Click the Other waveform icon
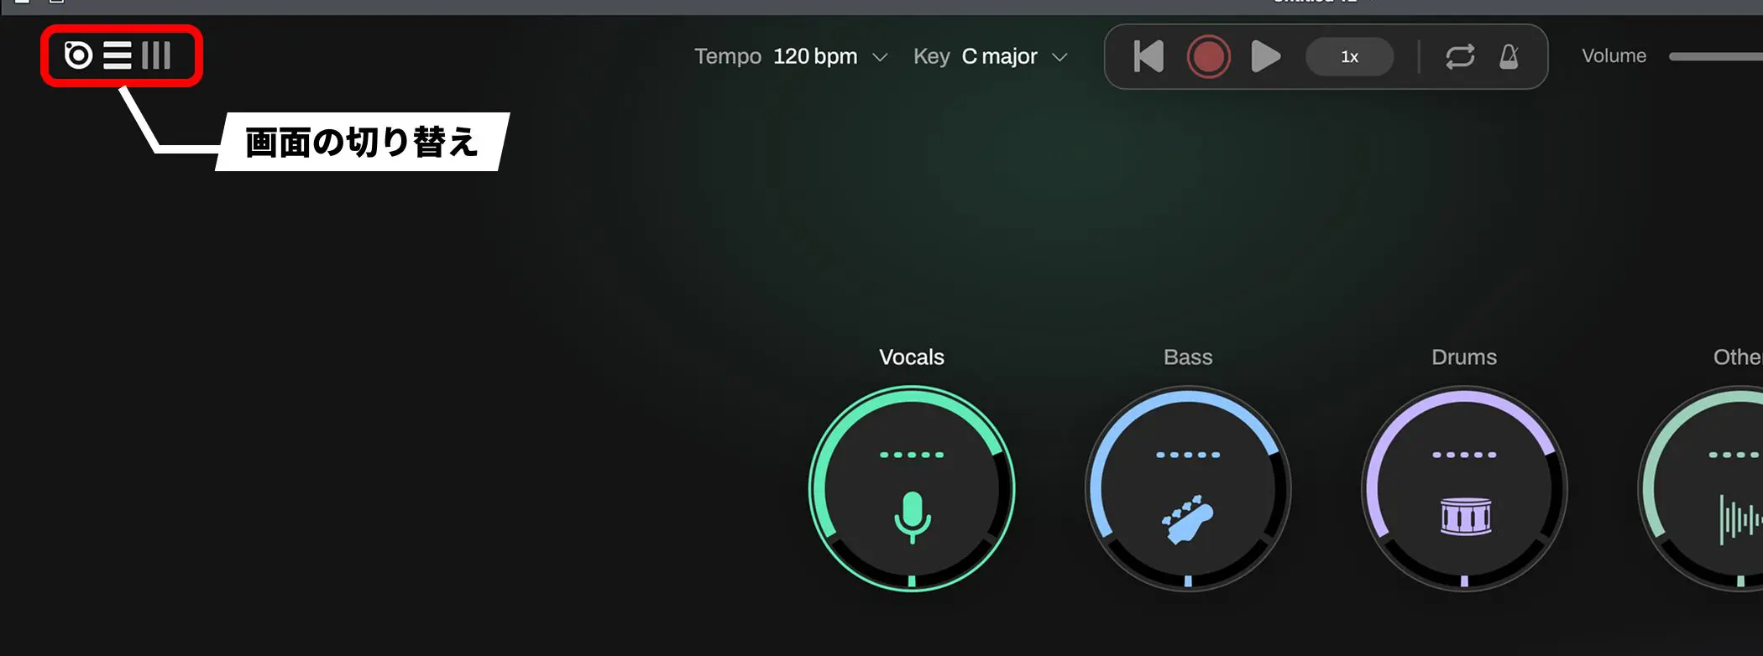Screen dimensions: 1763x656 [x=1740, y=520]
